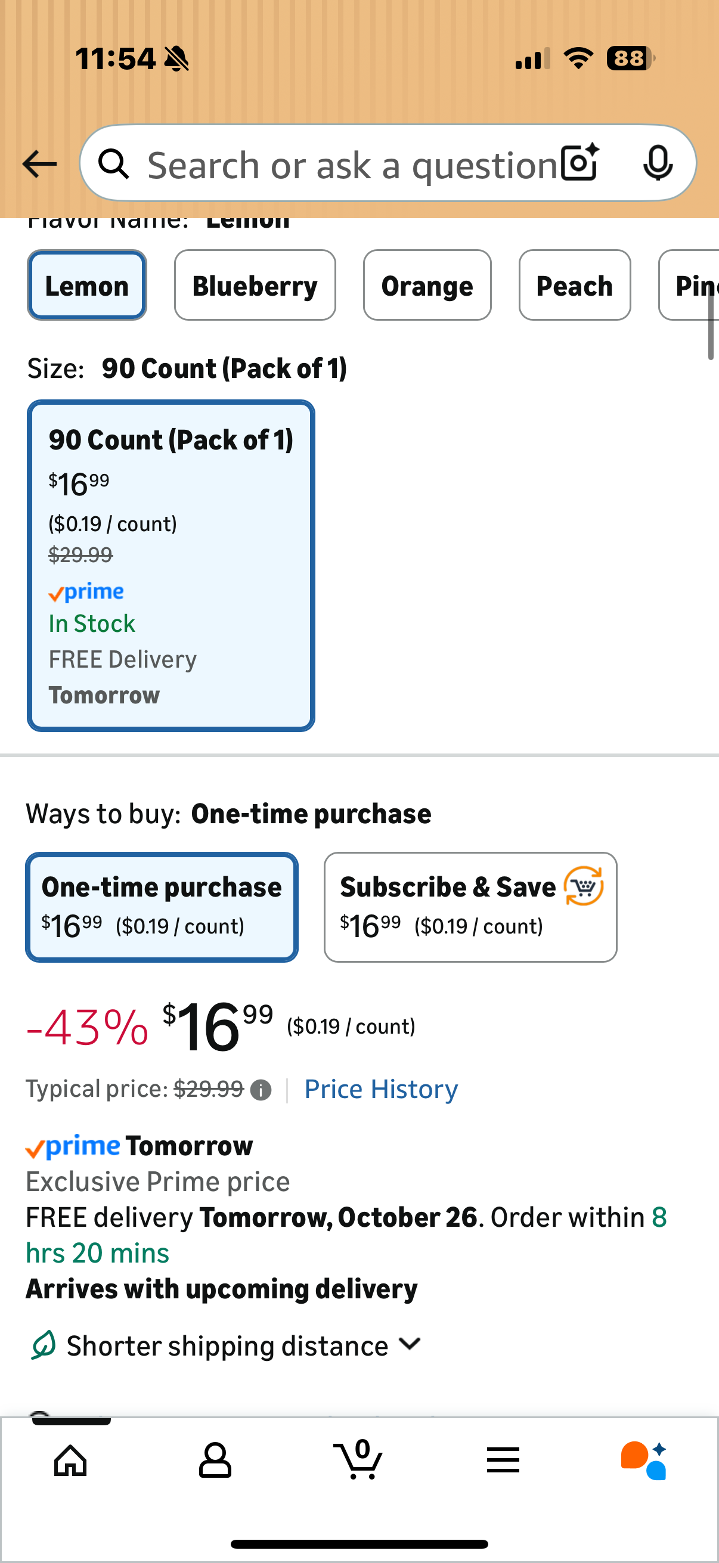
Task: Open the account profile icon
Action: click(x=215, y=1460)
